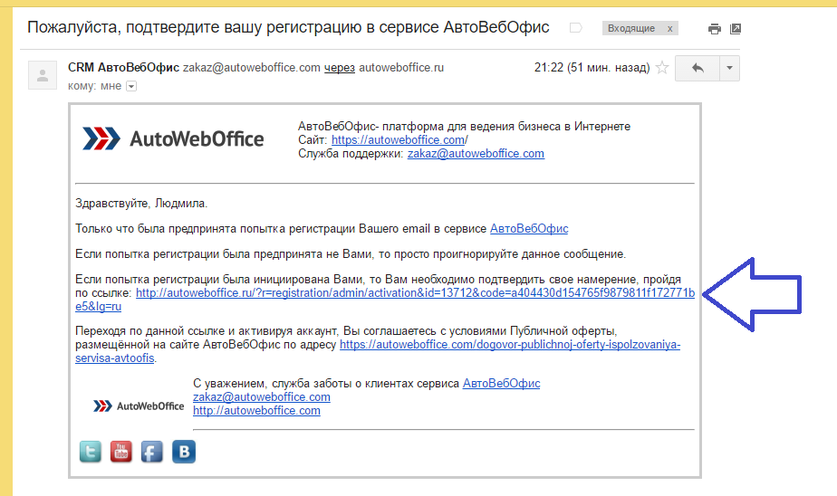Click the Reply arrow button
The width and height of the screenshot is (837, 496).
(x=697, y=69)
